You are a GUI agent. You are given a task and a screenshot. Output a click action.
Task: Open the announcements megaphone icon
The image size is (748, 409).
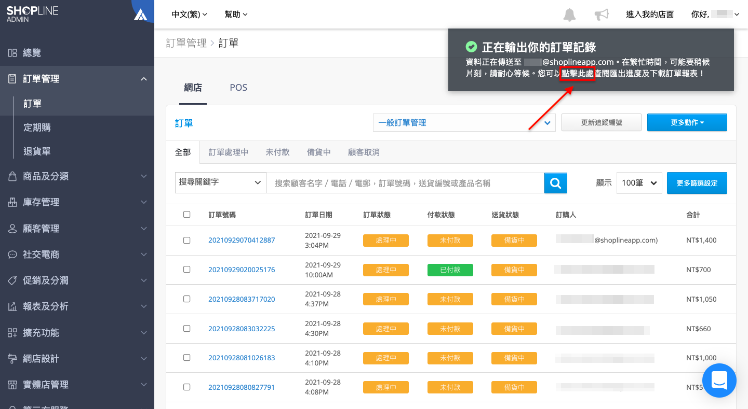pyautogui.click(x=602, y=15)
